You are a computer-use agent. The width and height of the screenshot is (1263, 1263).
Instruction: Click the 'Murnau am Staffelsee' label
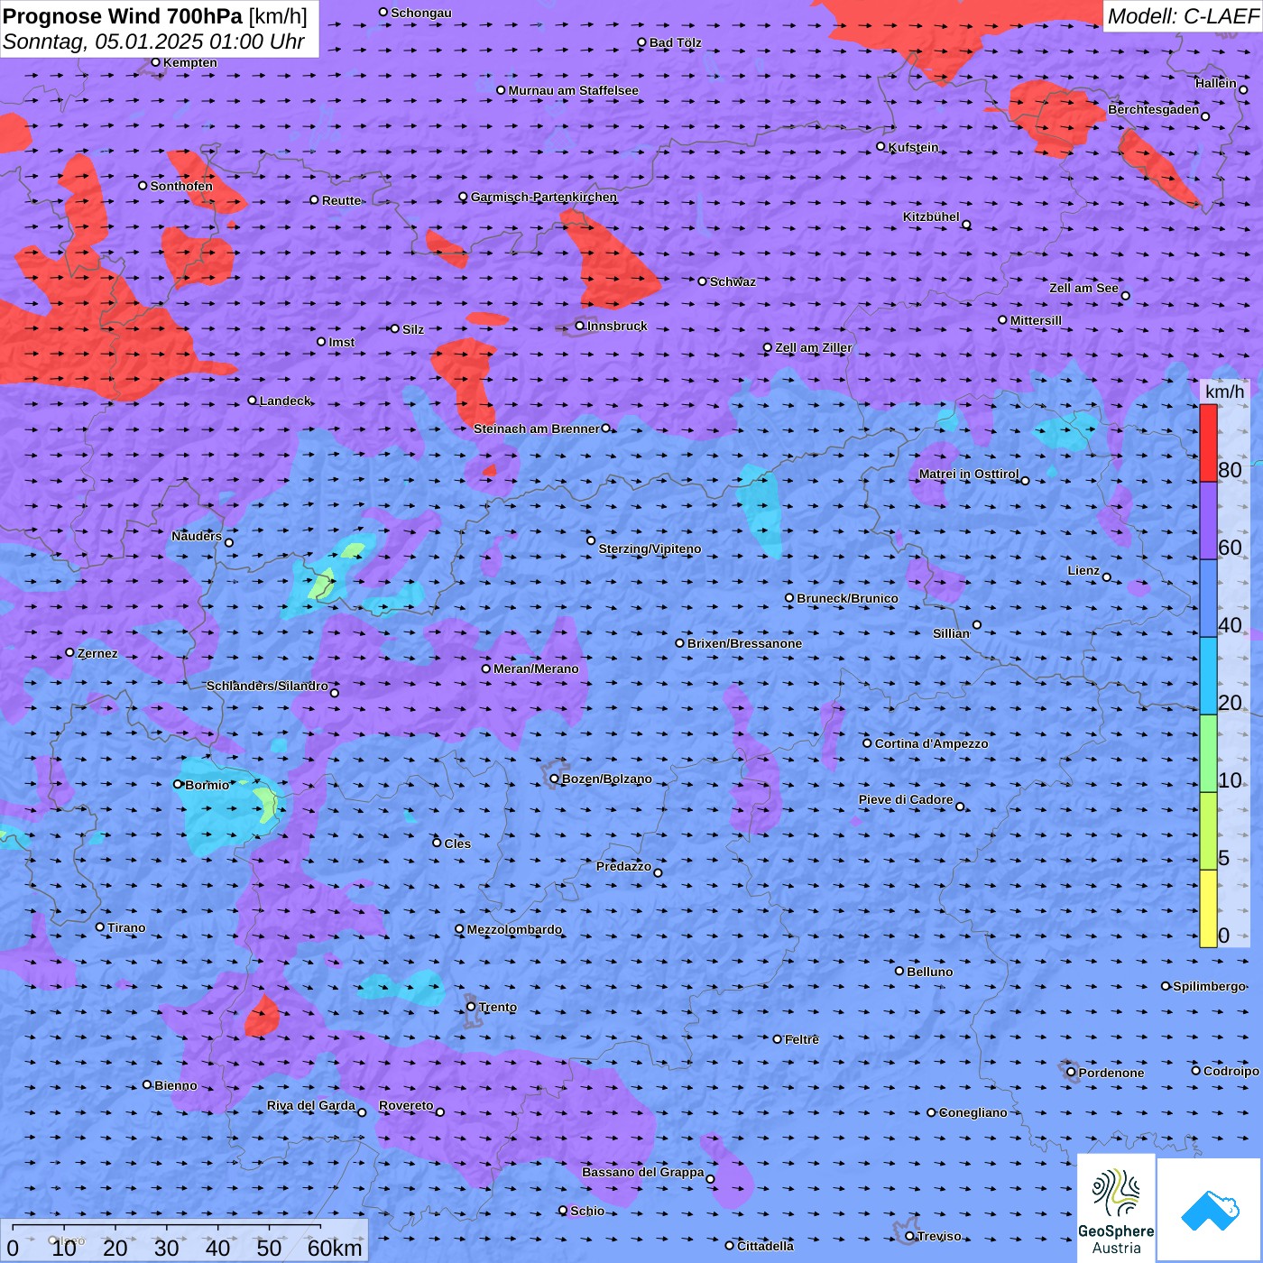[573, 90]
